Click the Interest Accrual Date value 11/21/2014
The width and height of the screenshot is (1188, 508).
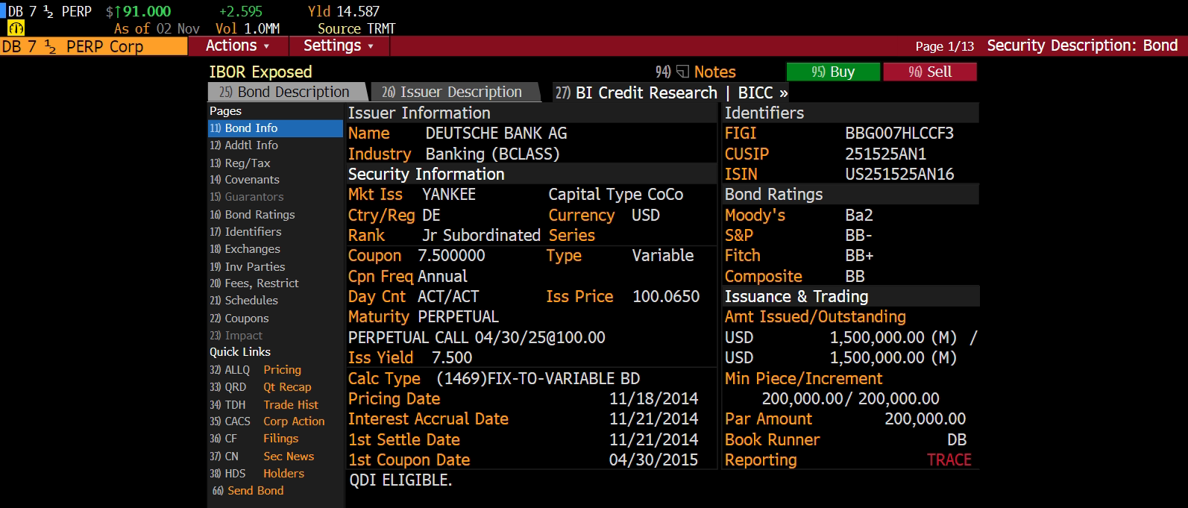(x=653, y=419)
